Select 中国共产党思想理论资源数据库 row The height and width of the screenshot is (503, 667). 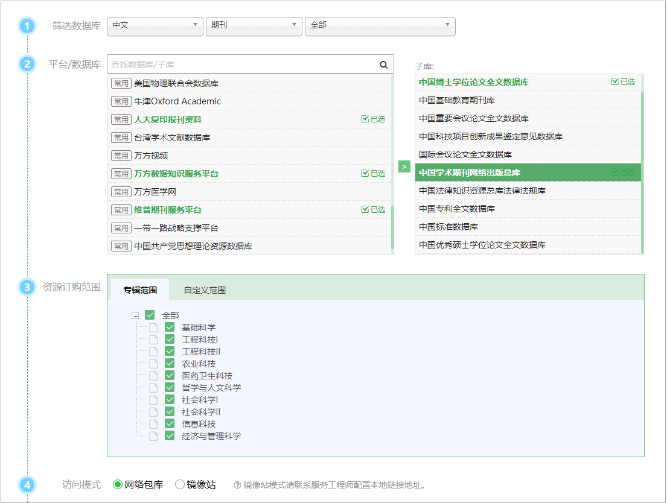249,245
